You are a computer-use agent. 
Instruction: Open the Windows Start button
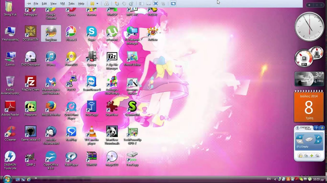click(x=7, y=179)
